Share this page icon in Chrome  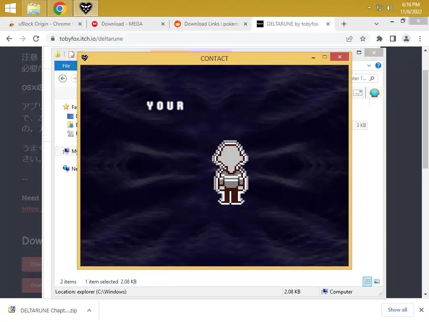click(x=349, y=39)
